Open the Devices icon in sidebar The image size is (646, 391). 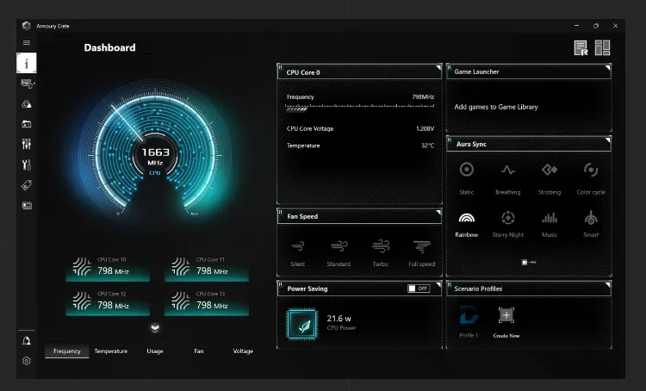click(x=28, y=84)
